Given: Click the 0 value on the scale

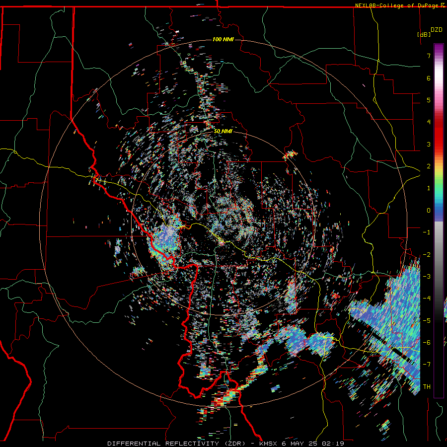Looking at the screenshot, I should point(429,211).
